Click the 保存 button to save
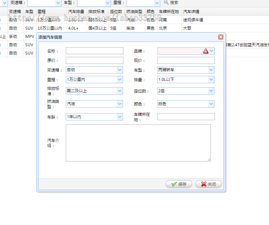269x225 pixels. (x=179, y=184)
